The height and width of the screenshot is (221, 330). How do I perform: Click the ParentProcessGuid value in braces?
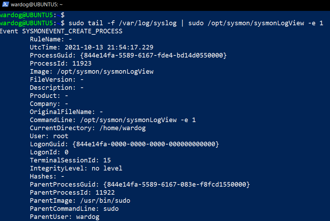[x=177, y=185]
